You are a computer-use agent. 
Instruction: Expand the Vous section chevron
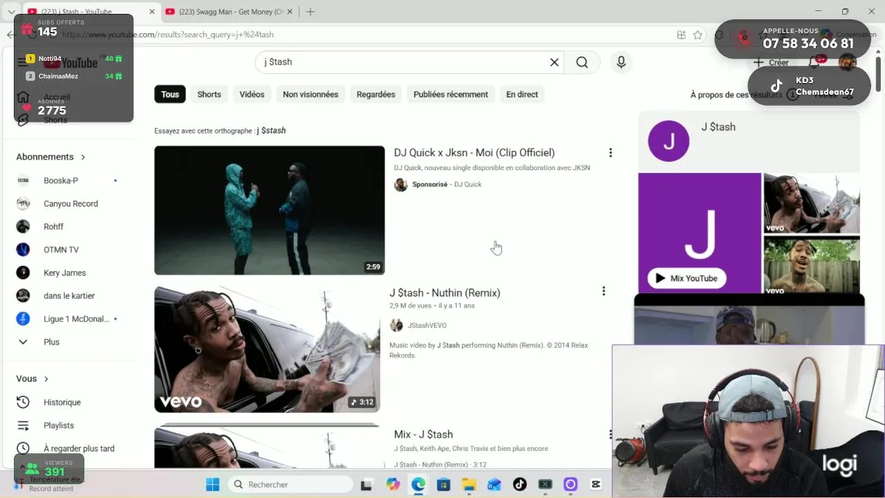(46, 379)
